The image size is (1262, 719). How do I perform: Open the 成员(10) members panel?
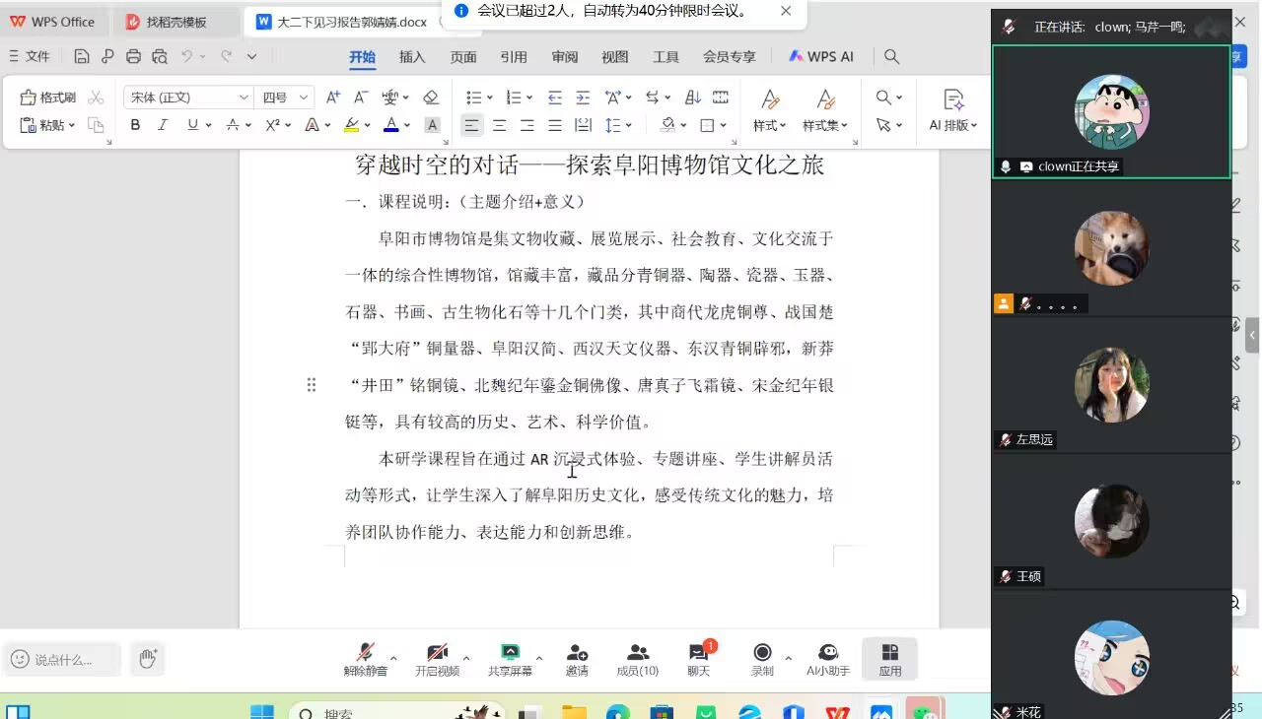click(x=637, y=659)
